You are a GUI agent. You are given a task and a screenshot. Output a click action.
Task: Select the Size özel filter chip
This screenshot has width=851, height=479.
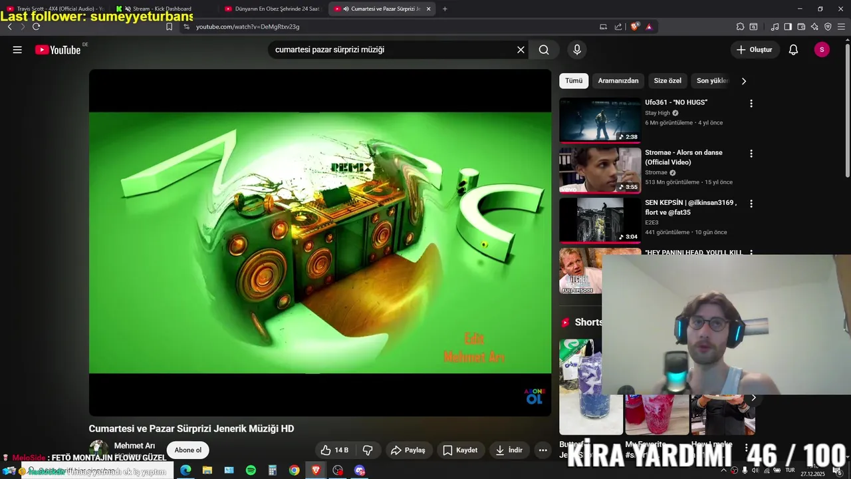click(x=668, y=81)
